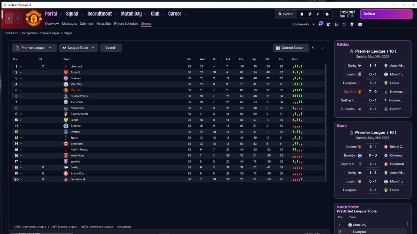Click the Current Season button

(x=291, y=48)
